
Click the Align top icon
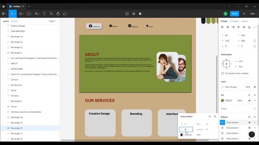click(238, 27)
